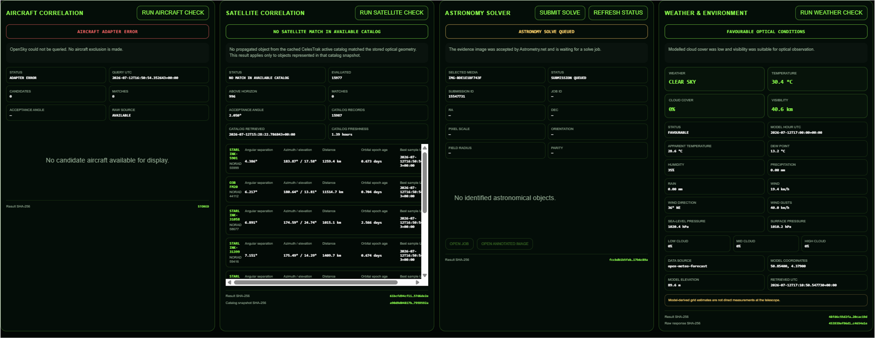Click the ASTRONOMY SOLVE QUEUED banner
The image size is (875, 338).
[x=546, y=32]
